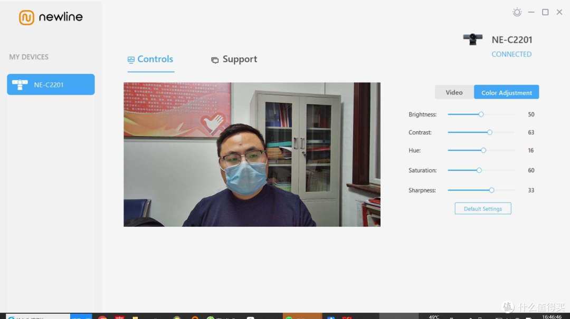Viewport: 570px width, 319px height.
Task: Select the NE-C2201 device entry
Action: (50, 84)
